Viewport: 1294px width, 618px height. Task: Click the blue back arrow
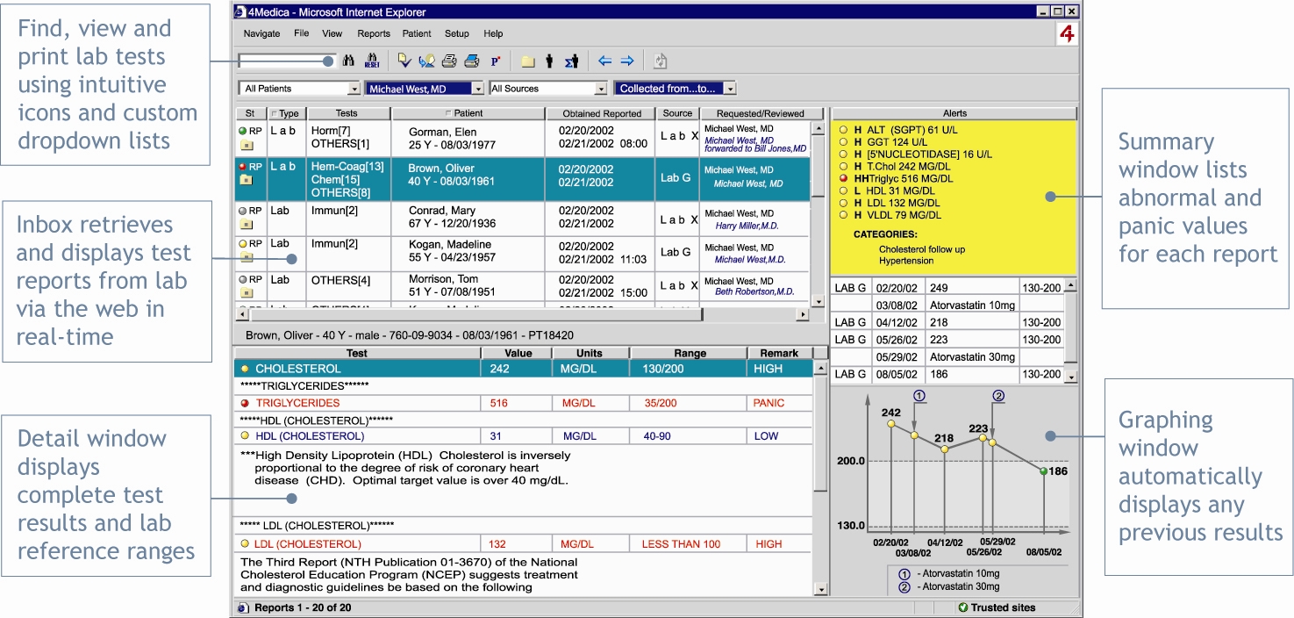pos(604,61)
